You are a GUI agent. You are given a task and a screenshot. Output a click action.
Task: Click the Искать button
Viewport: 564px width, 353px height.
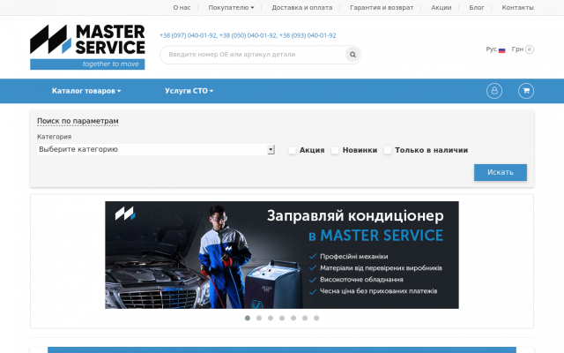[501, 173]
